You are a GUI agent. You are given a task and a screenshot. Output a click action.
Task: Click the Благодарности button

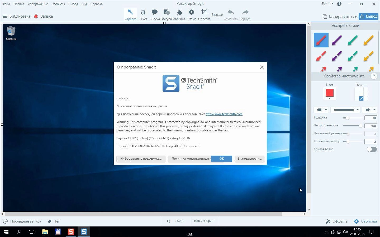250,159
